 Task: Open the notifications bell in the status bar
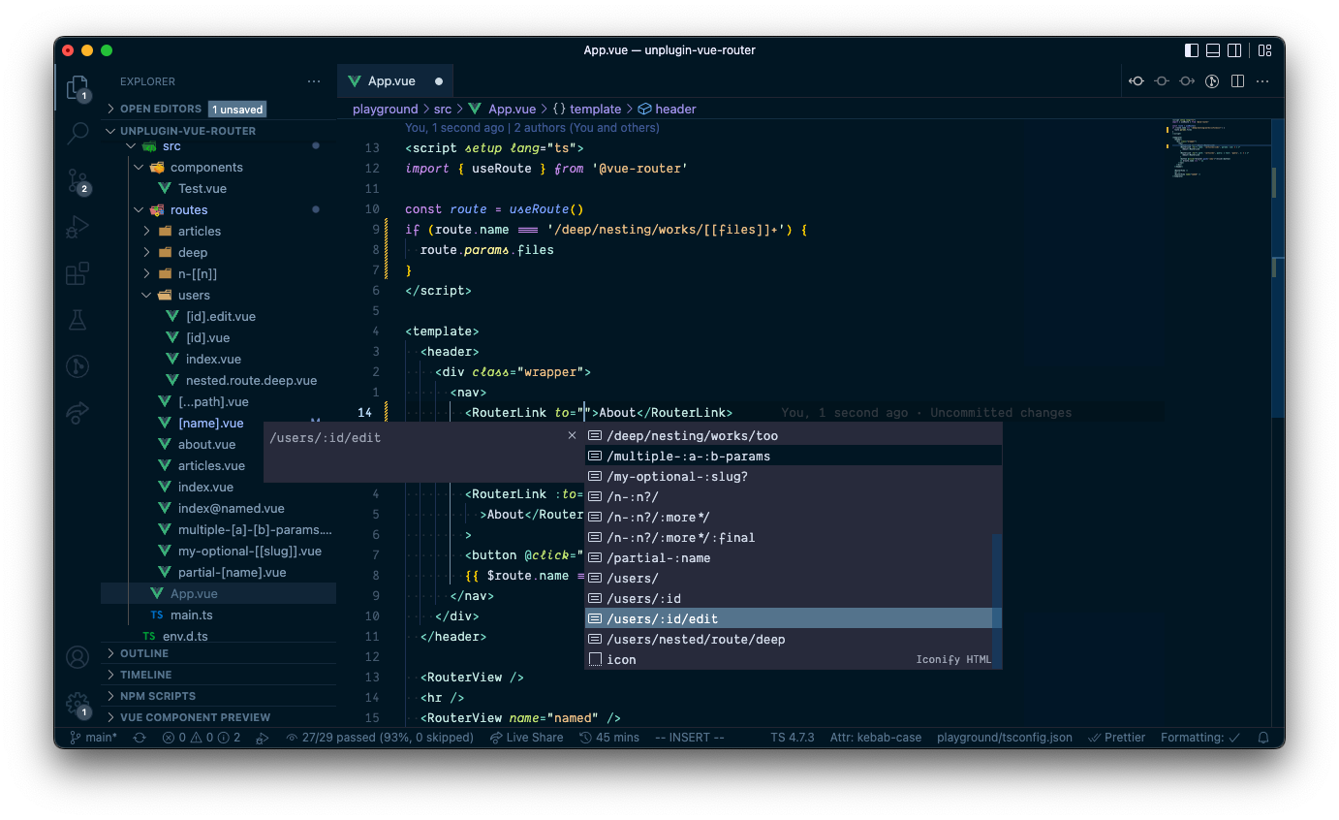(1262, 738)
